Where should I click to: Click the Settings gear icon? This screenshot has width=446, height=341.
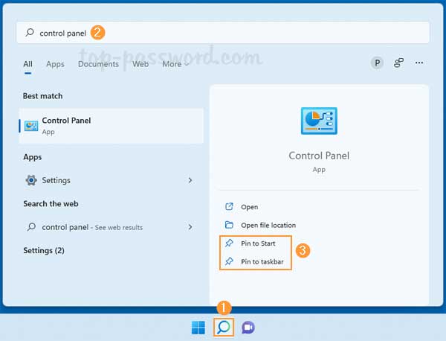[31, 180]
